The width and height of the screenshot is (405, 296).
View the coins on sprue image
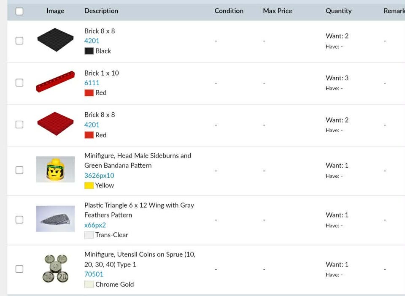pos(55,268)
